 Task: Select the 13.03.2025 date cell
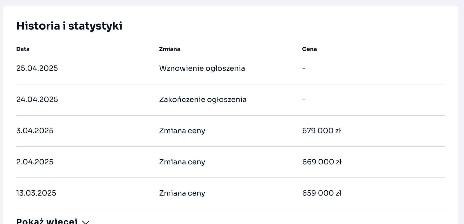(36, 193)
